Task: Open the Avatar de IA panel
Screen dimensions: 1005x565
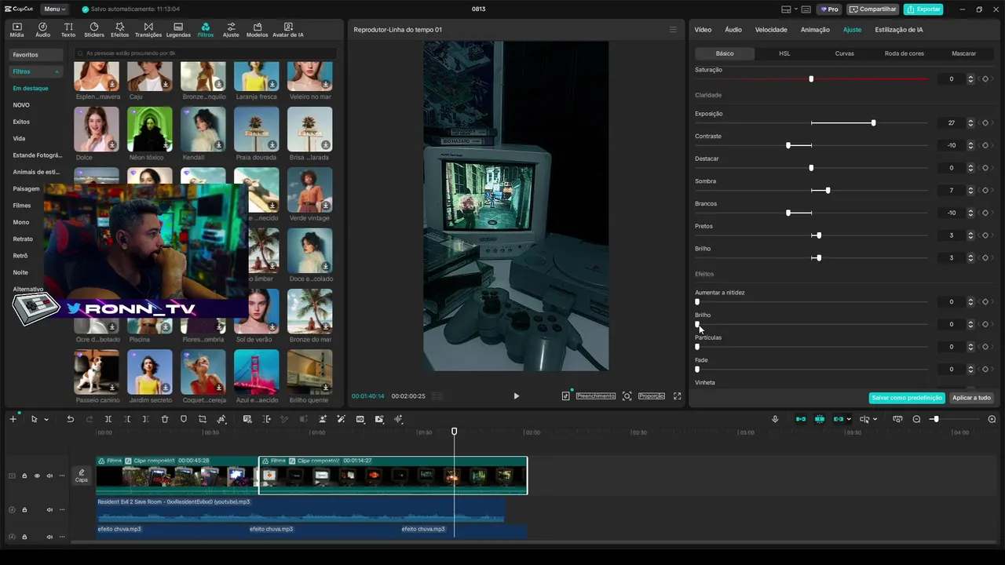Action: tap(288, 30)
